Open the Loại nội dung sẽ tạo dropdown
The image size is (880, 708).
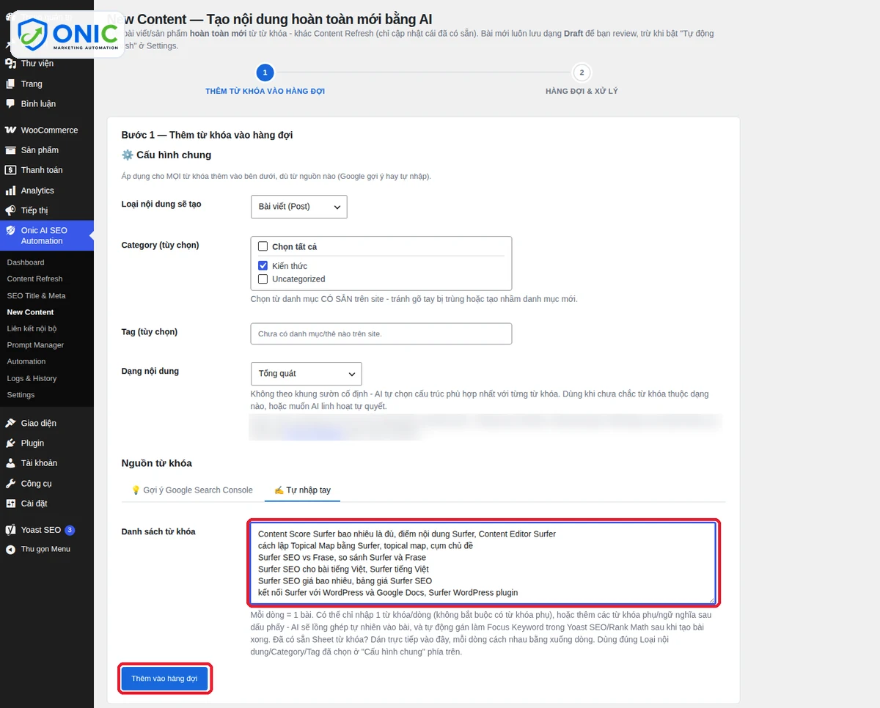(298, 207)
